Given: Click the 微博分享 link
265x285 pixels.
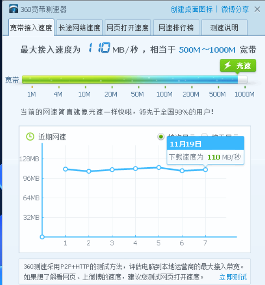Looking at the screenshot, I should tap(235, 9).
